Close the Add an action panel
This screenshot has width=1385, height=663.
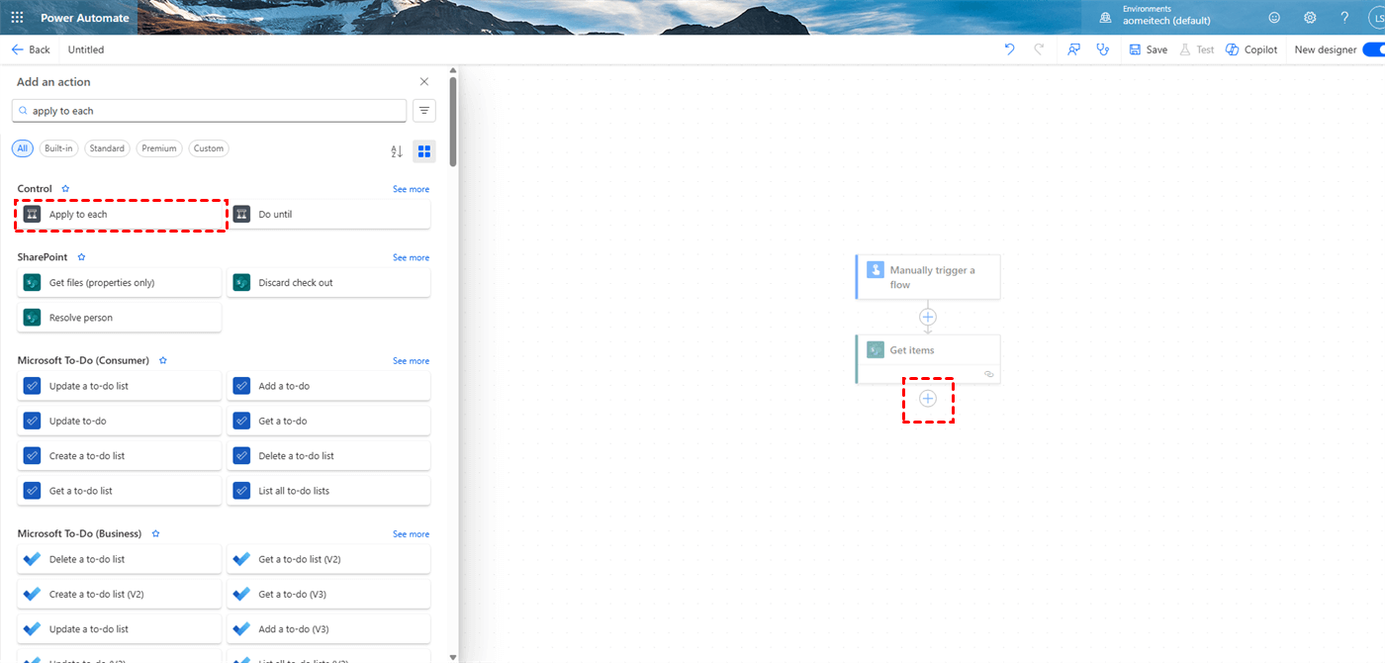coord(424,82)
